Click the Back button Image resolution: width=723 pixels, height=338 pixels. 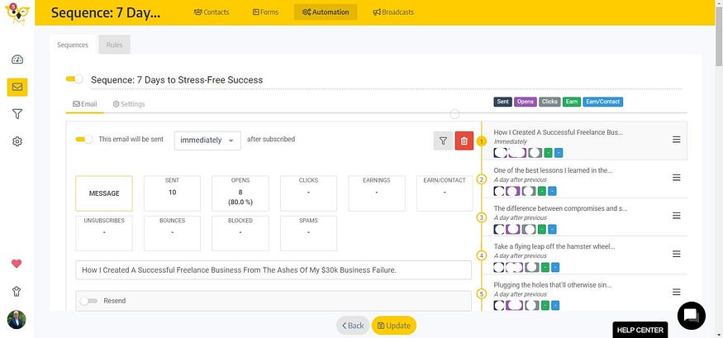click(353, 326)
